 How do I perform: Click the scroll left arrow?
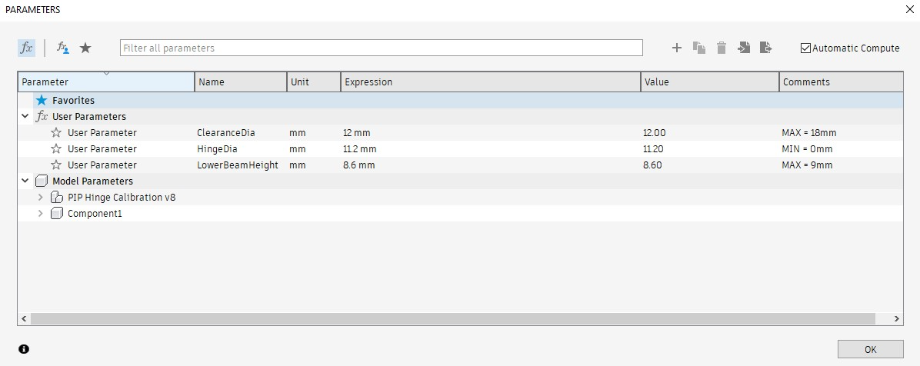pos(24,318)
